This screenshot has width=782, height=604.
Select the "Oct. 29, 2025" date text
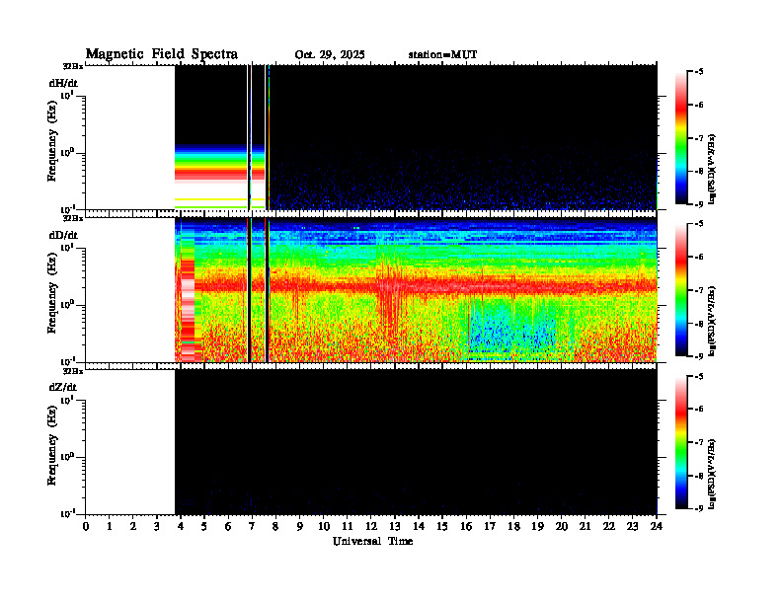pos(330,55)
